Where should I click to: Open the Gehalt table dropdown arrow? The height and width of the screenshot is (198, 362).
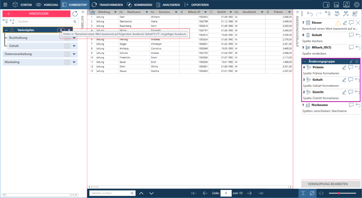(74, 46)
